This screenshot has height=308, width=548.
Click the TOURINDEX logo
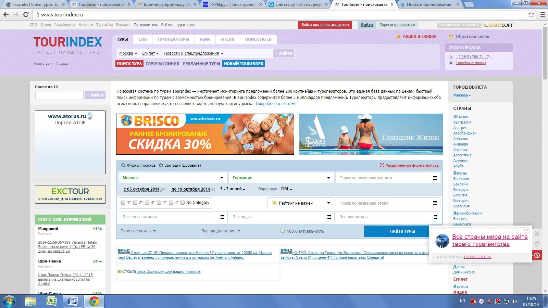(x=68, y=42)
